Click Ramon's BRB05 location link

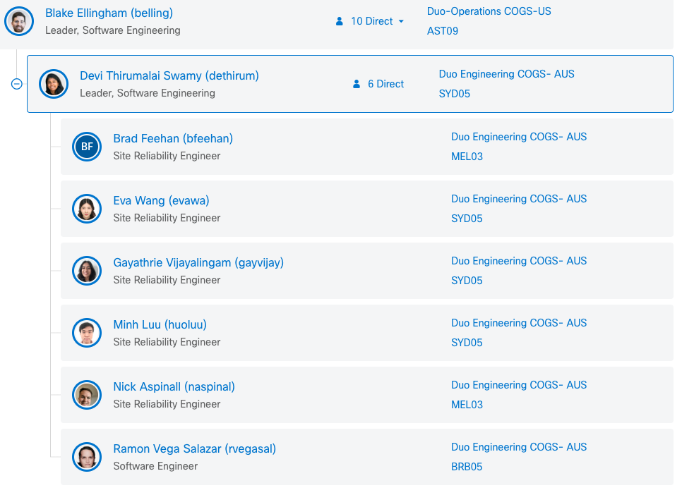click(467, 467)
